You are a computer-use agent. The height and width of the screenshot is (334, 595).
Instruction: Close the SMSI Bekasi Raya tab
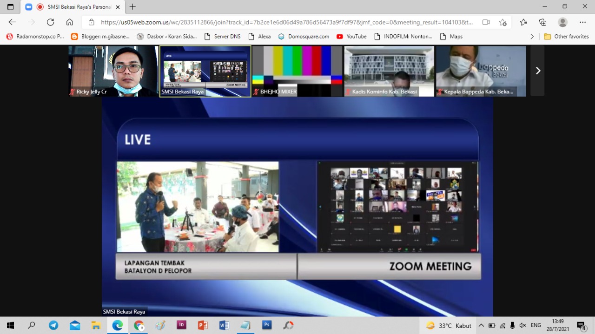click(118, 7)
